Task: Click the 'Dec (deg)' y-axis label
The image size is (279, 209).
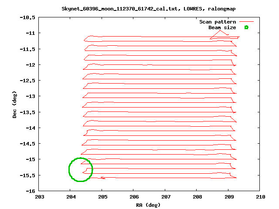Action: pyautogui.click(x=14, y=104)
